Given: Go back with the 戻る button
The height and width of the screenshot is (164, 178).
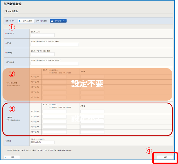Looking at the screenshot, I should tap(11, 157).
